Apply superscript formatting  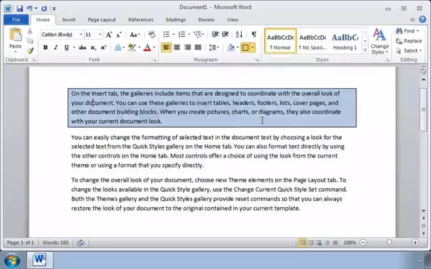[x=103, y=48]
